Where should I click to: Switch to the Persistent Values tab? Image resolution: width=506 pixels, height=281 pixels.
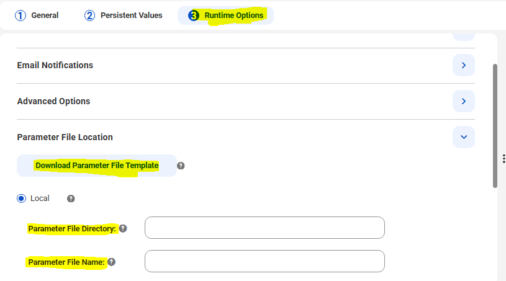click(x=124, y=16)
